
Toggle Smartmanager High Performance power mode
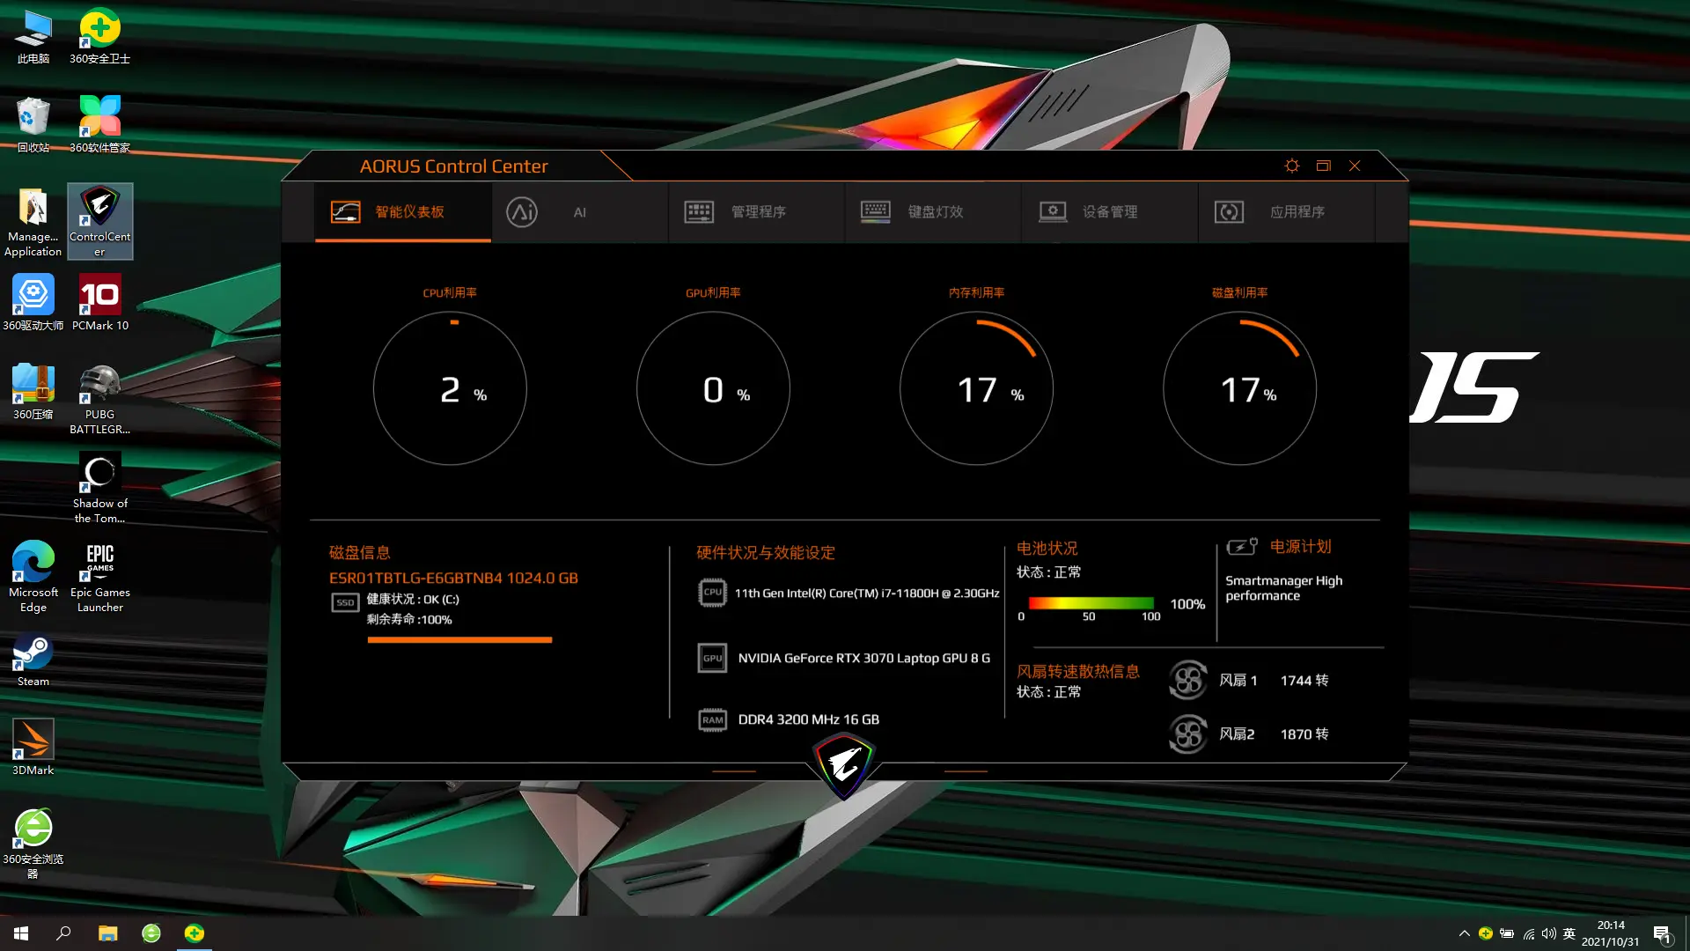(x=1285, y=587)
